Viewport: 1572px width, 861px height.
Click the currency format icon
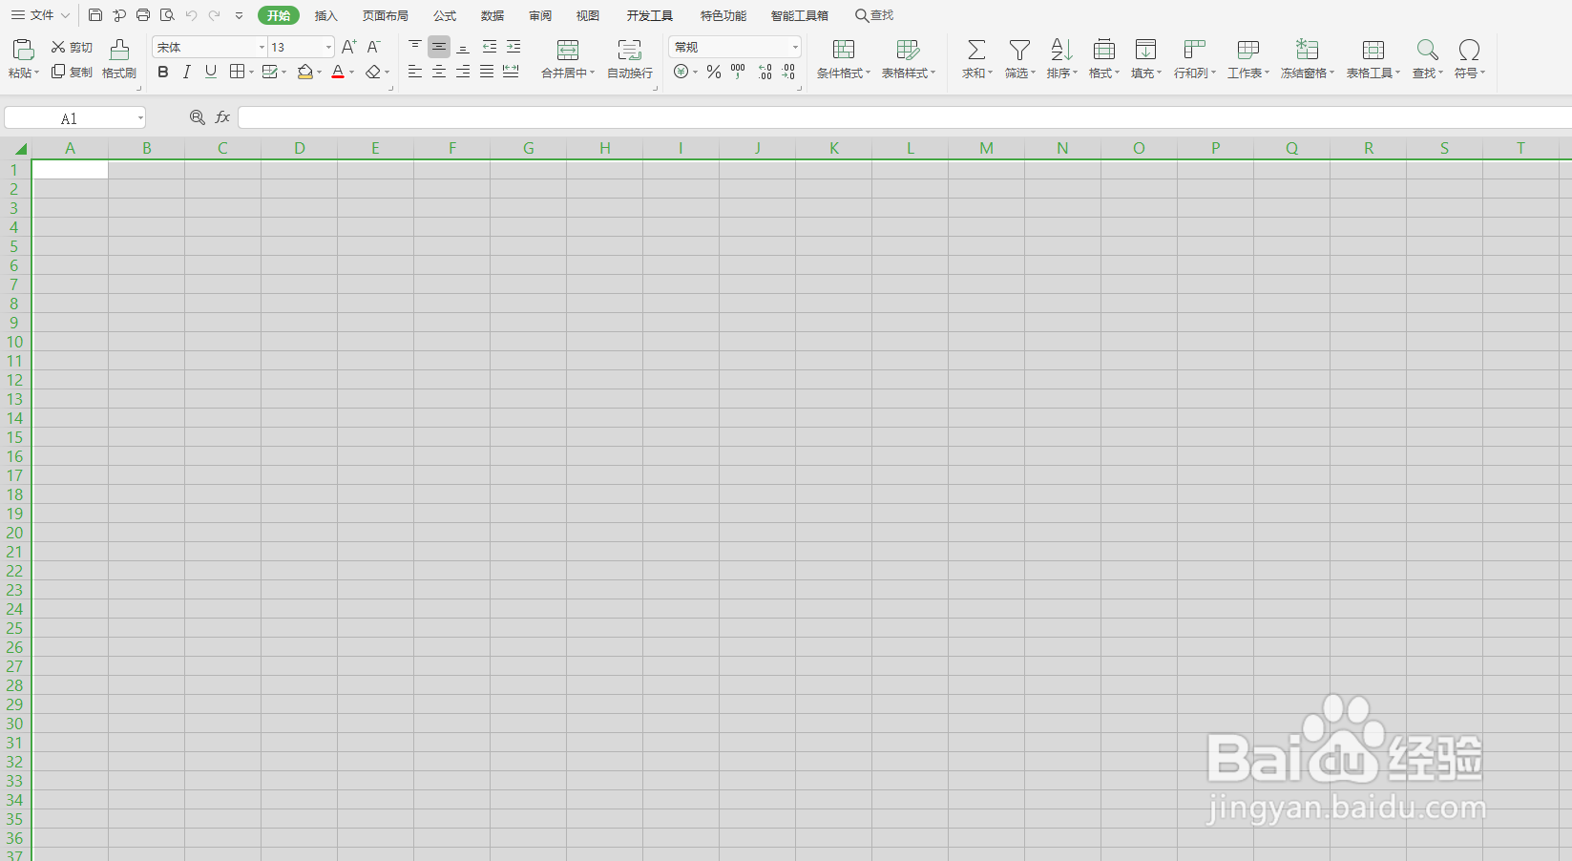pos(681,72)
